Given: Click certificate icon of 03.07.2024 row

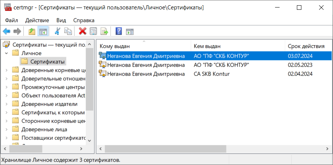Looking at the screenshot, I should [103, 56].
